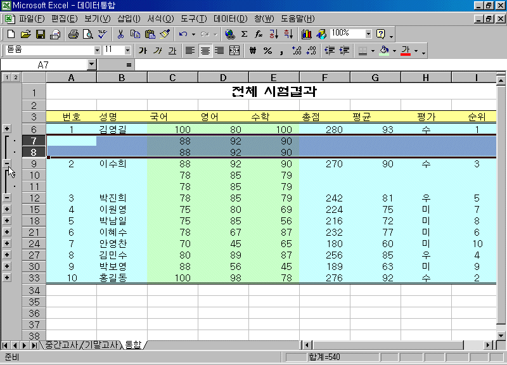
Task: Open Print Preview icon
Action: click(x=88, y=34)
